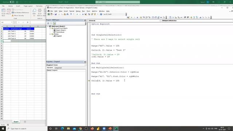Click the Insert Function fx icon
Image resolution: width=233 pixels, height=131 pixels.
(28, 22)
